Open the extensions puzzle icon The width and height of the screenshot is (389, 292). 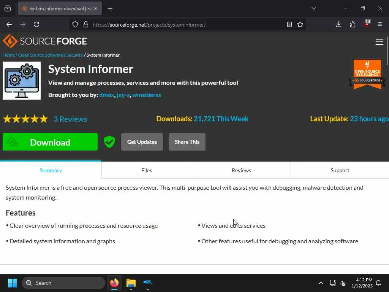[353, 24]
